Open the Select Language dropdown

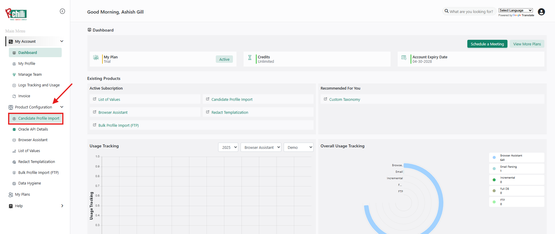coord(515,10)
